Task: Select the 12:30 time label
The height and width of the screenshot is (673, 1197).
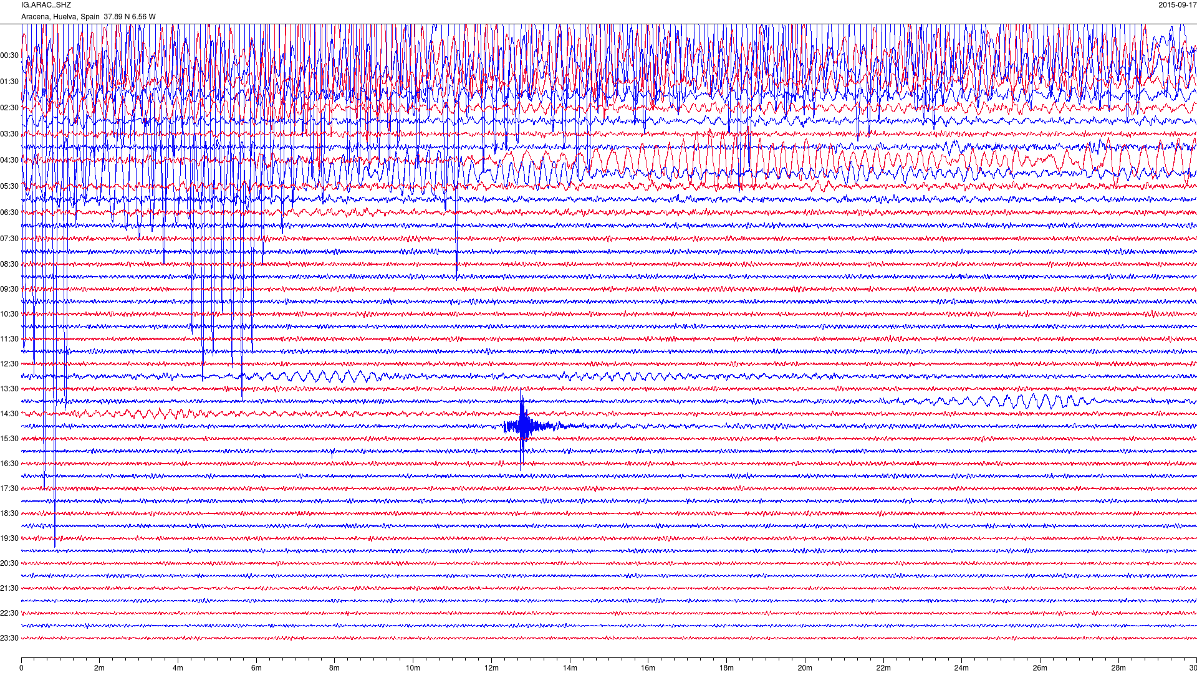Action: click(9, 364)
